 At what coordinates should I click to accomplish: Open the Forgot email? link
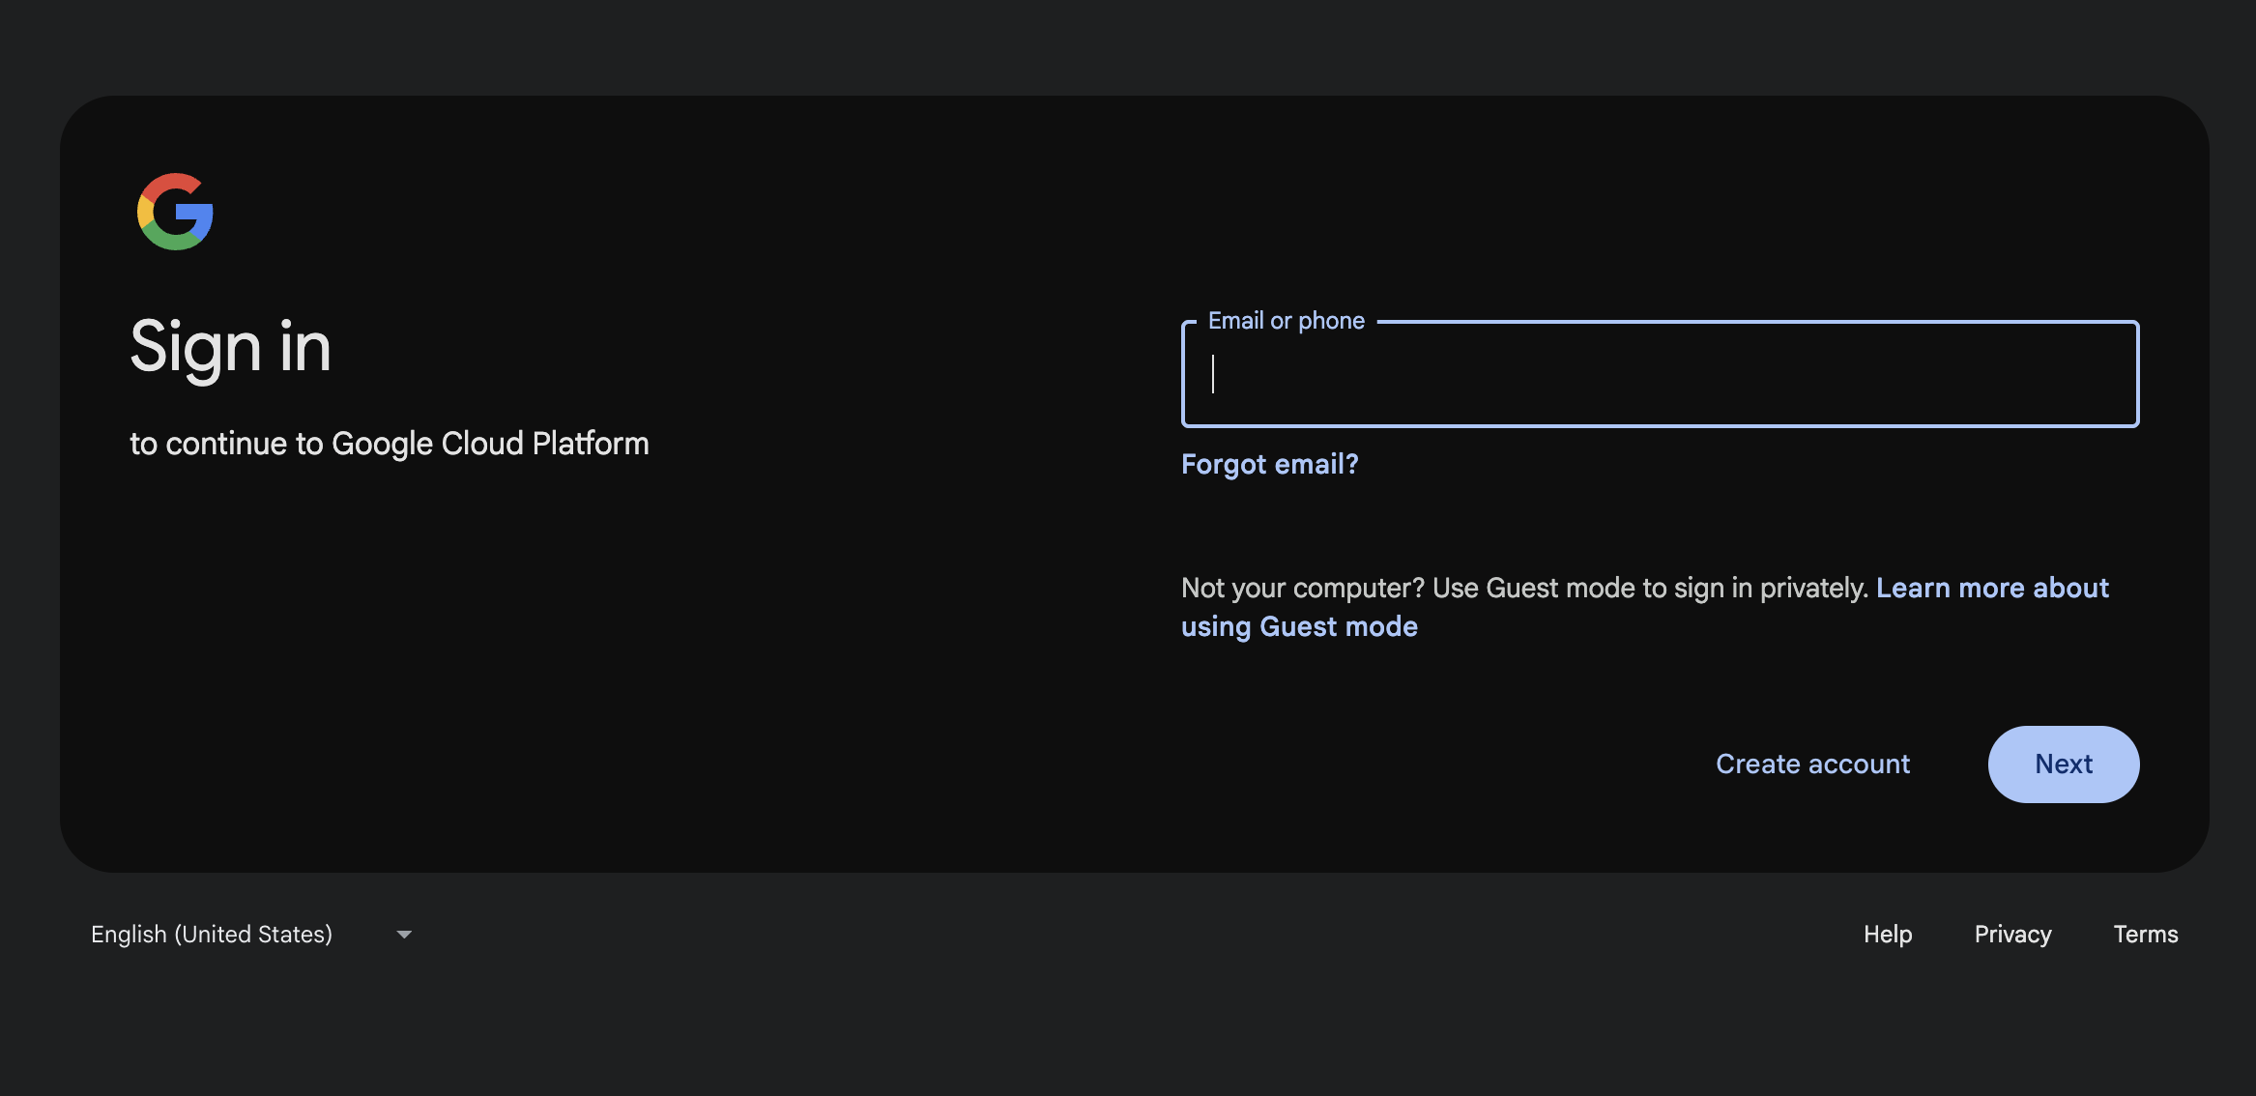point(1269,465)
